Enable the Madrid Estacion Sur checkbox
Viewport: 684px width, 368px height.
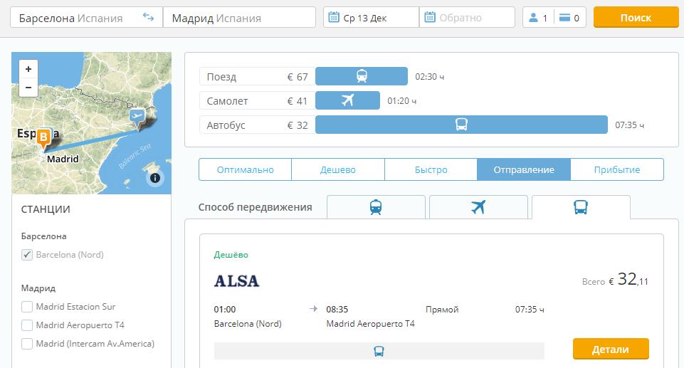click(27, 307)
